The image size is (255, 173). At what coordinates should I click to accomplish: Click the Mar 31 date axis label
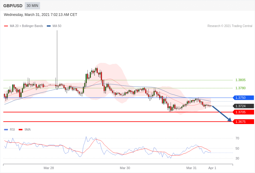pos(191,168)
